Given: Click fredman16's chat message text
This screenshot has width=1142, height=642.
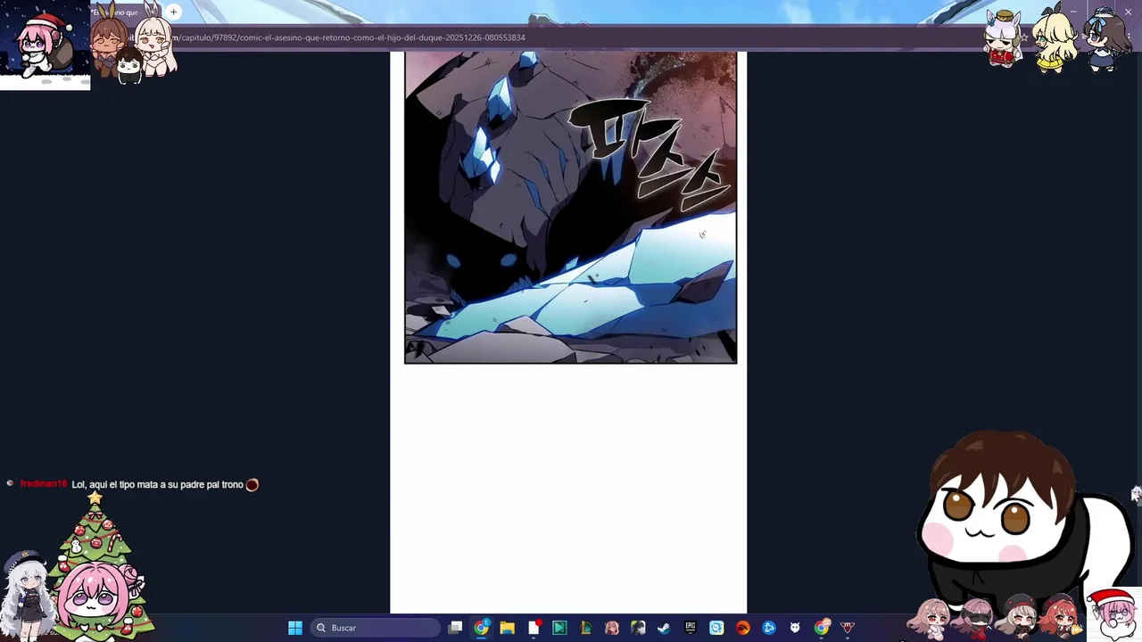Looking at the screenshot, I should click(158, 484).
